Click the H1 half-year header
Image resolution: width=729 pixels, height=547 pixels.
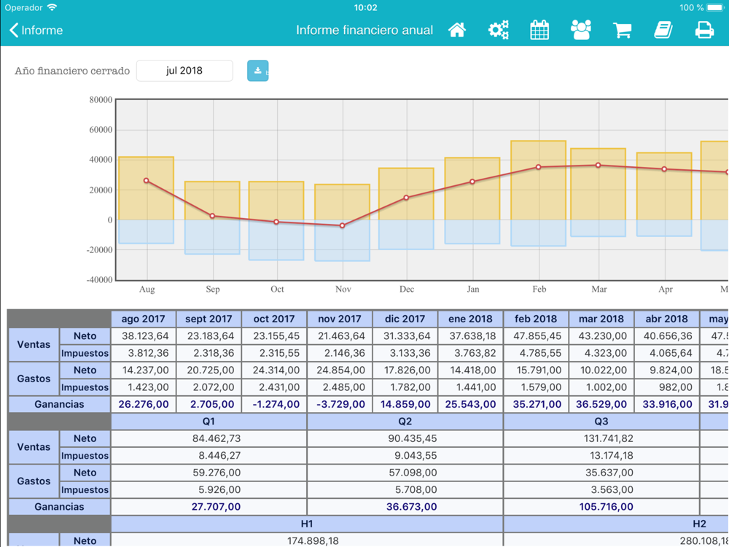point(307,524)
